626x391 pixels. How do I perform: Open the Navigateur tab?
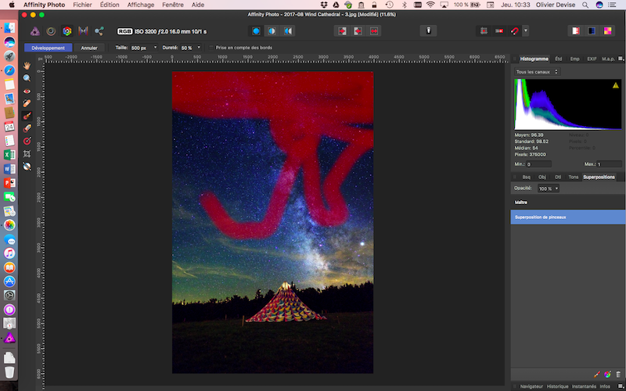531,386
